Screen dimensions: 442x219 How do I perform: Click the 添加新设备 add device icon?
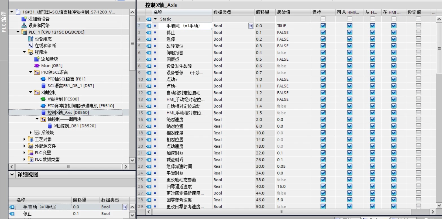click(24, 19)
